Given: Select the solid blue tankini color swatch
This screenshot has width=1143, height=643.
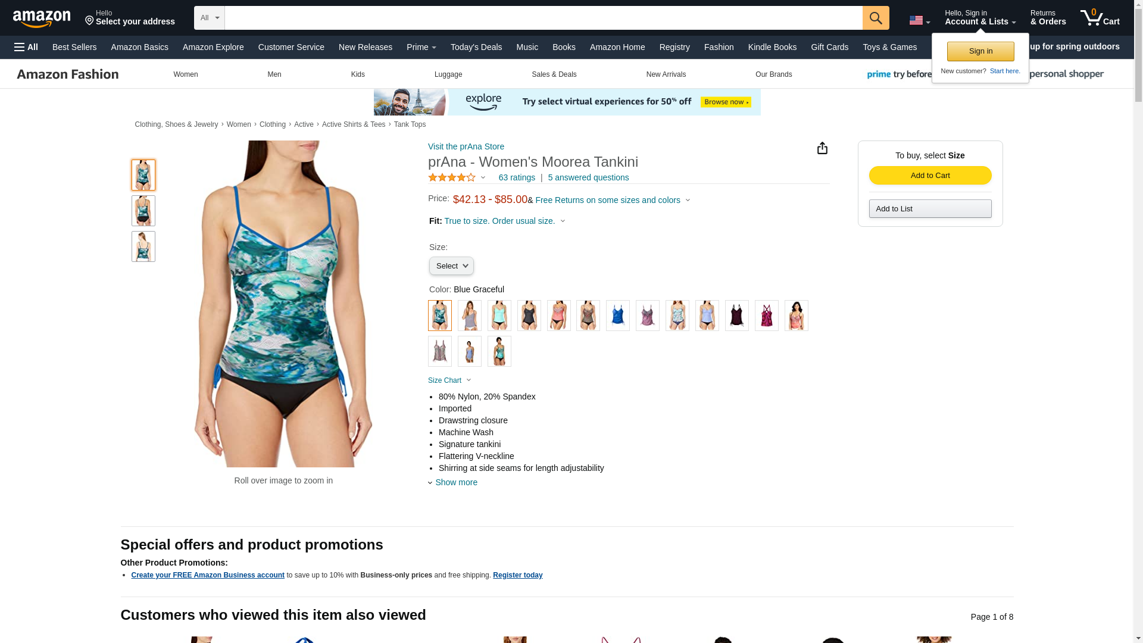Looking at the screenshot, I should point(617,316).
